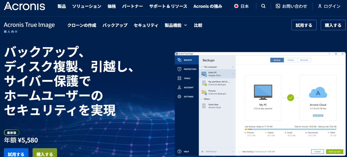
Task: Open the Tools grid icon
Action: (x=179, y=78)
